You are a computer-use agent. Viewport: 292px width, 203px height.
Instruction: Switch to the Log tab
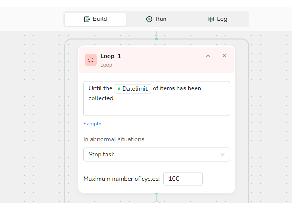point(217,19)
